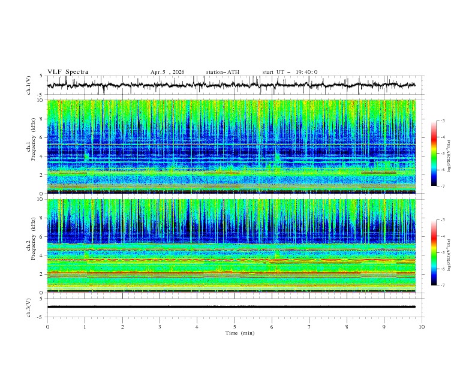Click the "6" tick on the Time axis
This screenshot has height=367, width=475.
272,327
